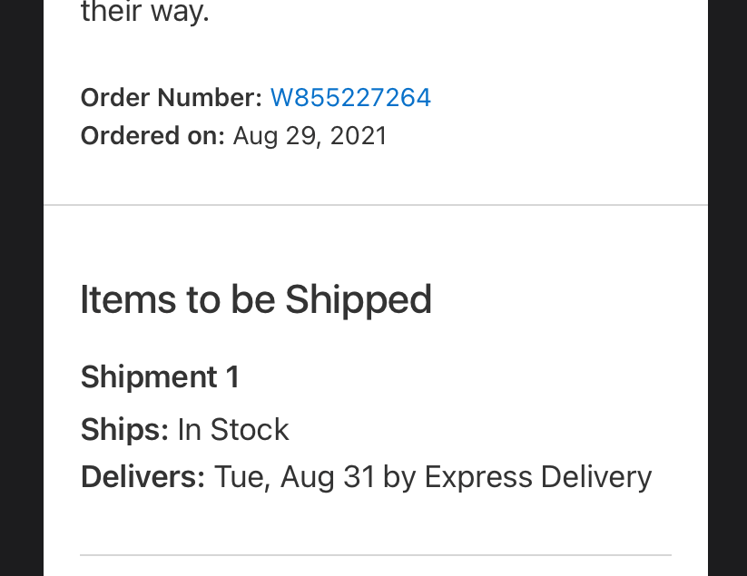Click the 'their way.' text at top

pos(145,12)
